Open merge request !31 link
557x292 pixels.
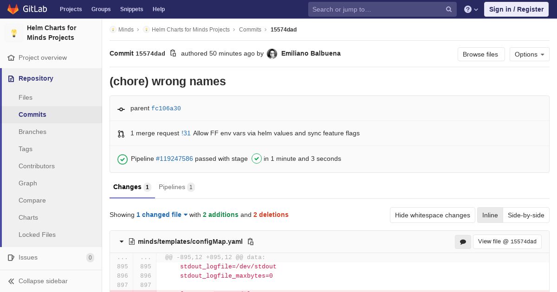point(186,133)
